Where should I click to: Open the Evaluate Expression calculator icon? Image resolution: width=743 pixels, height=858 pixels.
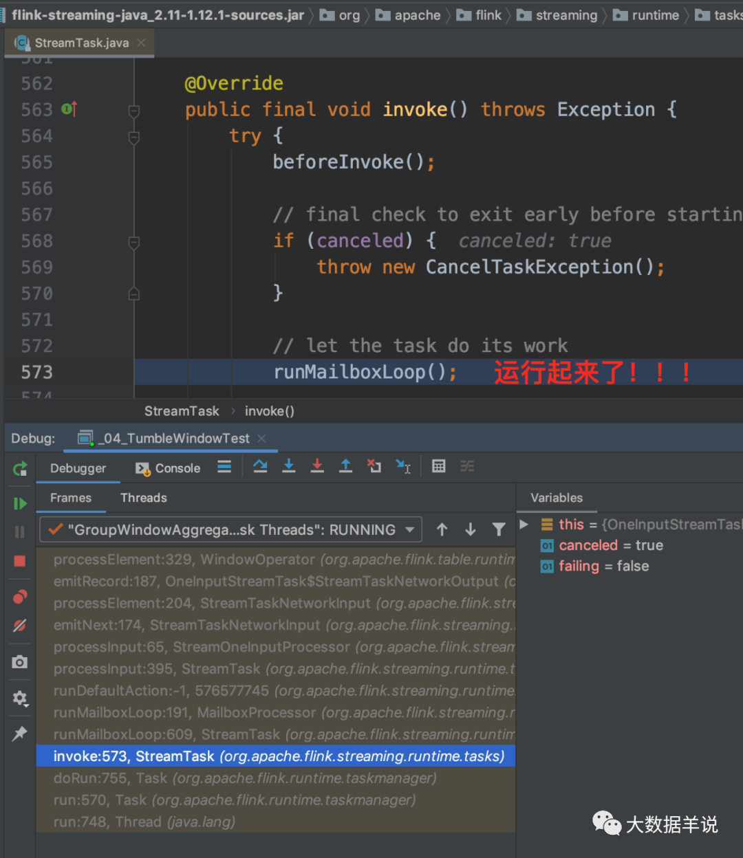pyautogui.click(x=439, y=466)
